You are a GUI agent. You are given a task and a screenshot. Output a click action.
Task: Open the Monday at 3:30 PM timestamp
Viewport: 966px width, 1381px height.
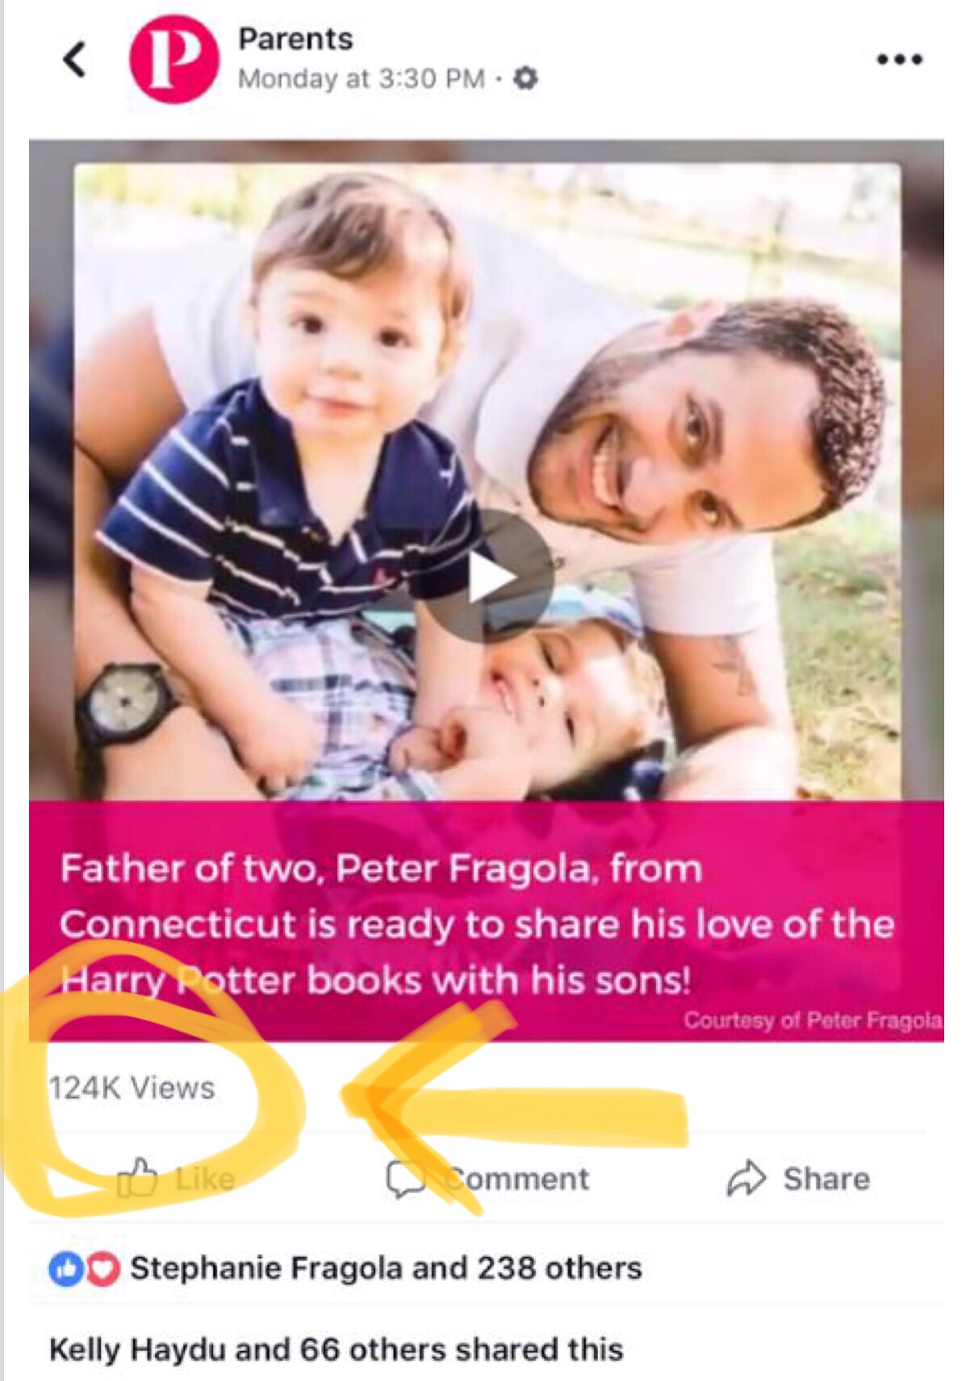[361, 79]
